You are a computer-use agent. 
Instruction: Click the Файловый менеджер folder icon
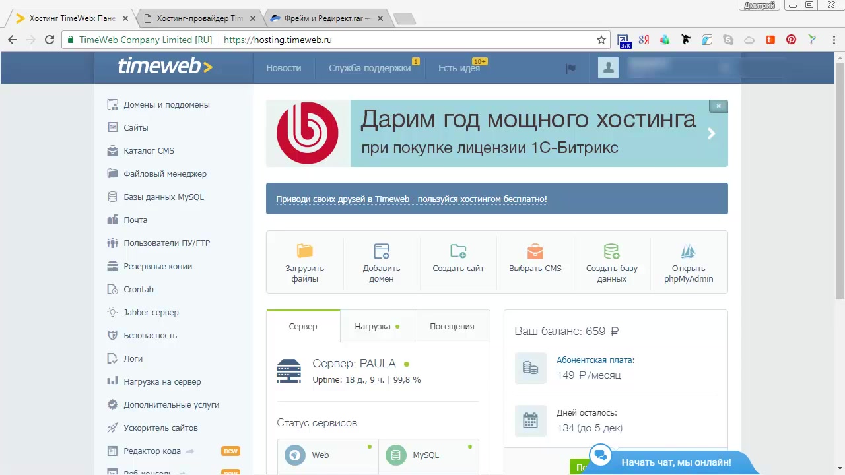click(x=112, y=174)
